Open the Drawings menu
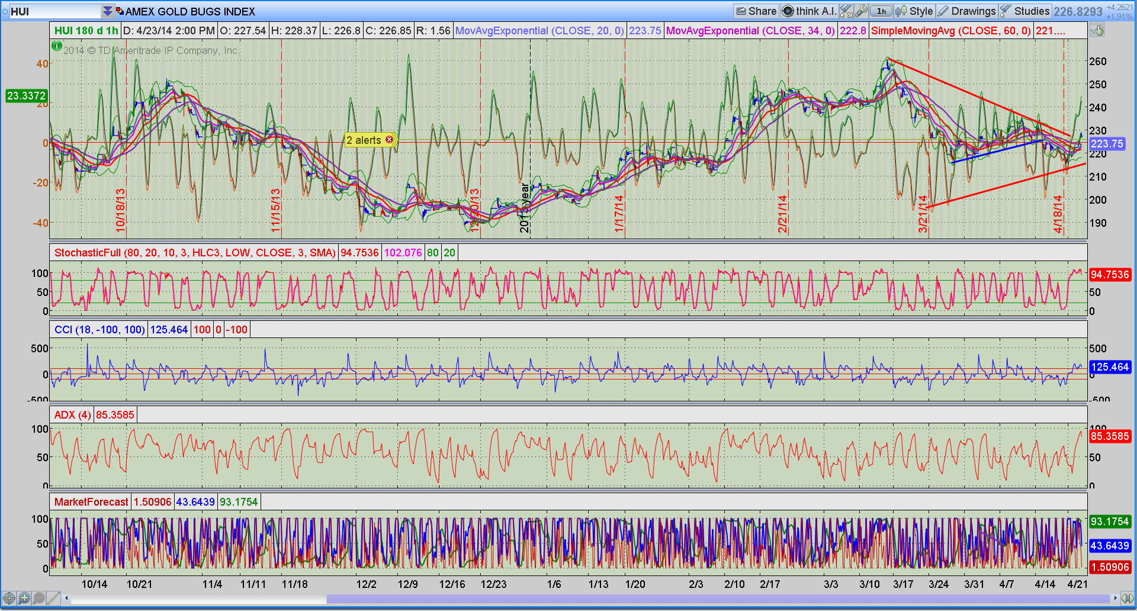This screenshot has width=1137, height=611. tap(966, 11)
